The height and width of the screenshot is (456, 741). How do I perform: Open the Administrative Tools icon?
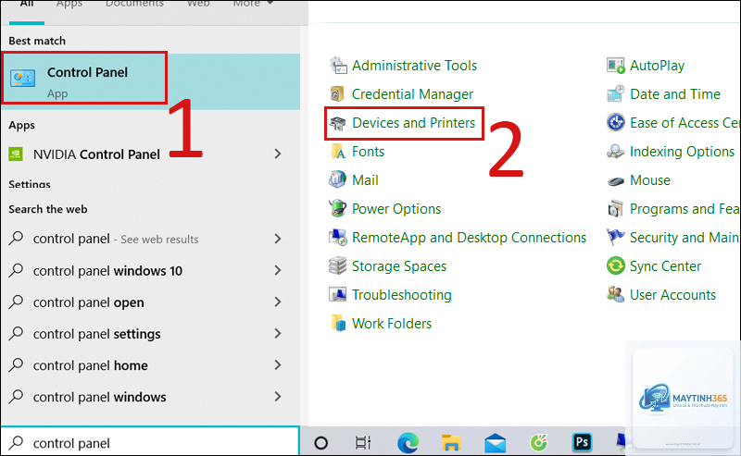click(338, 66)
